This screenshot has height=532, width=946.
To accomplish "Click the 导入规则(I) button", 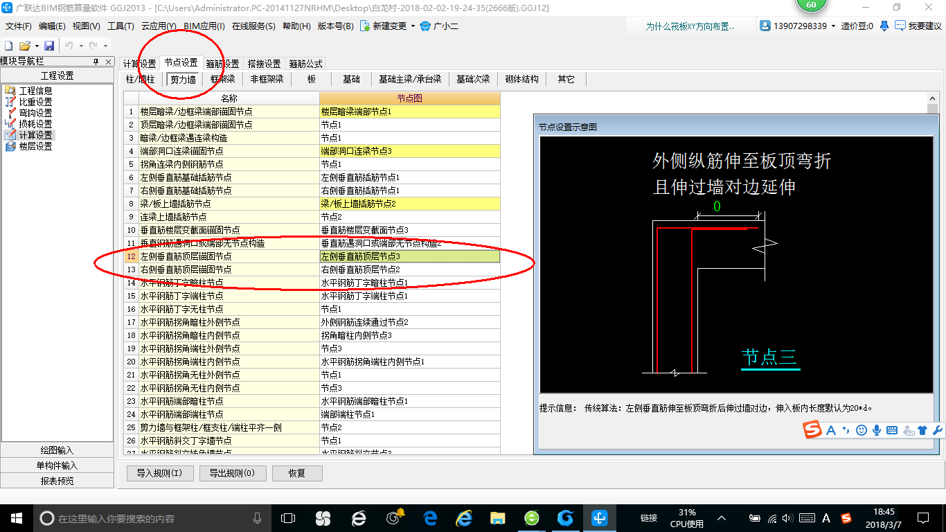I will (159, 473).
